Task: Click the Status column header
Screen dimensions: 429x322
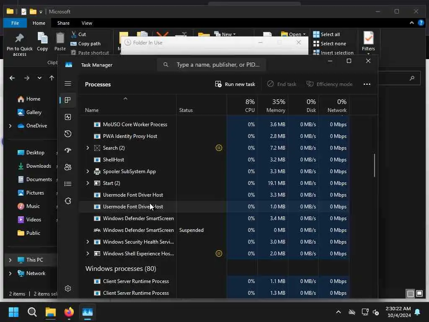Action: [x=202, y=105]
